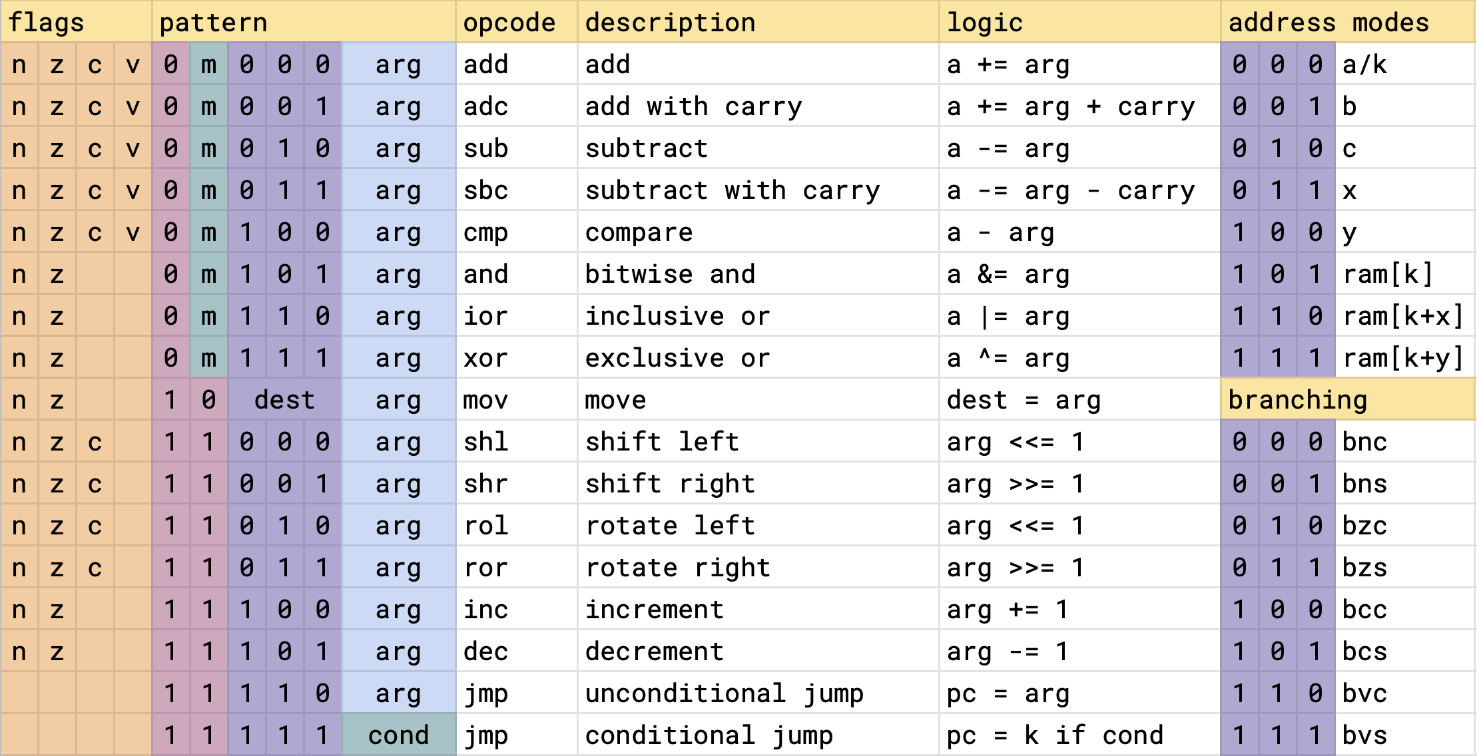
Task: Select the 'subtract with carry' description cell
Action: tap(758, 191)
